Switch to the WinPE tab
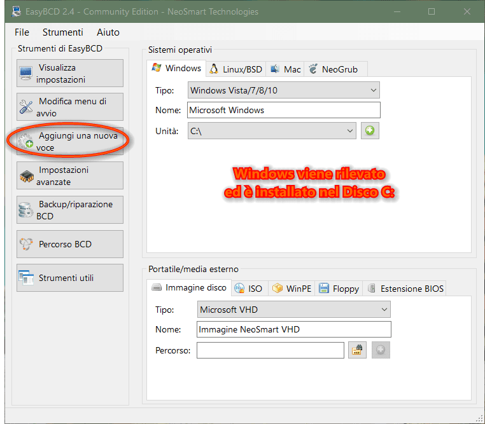Image resolution: width=485 pixels, height=424 pixels. point(292,289)
